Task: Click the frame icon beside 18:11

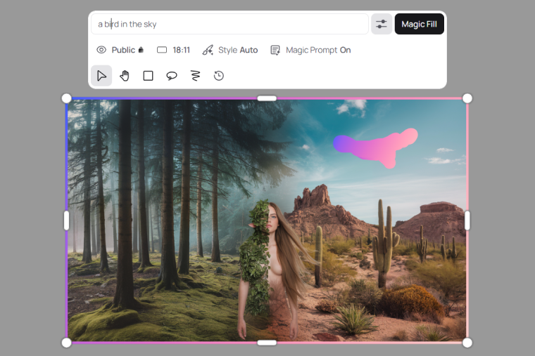Action: (x=162, y=50)
